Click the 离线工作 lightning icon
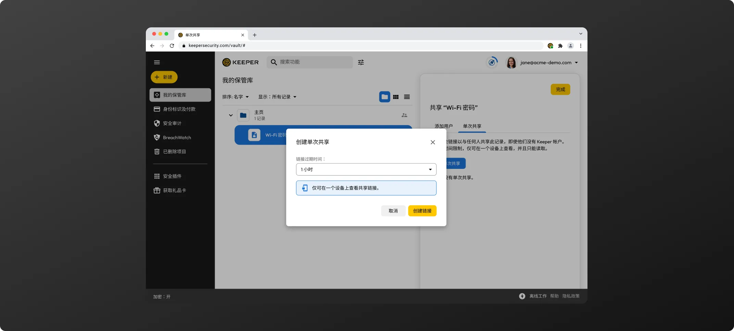 pyautogui.click(x=522, y=296)
